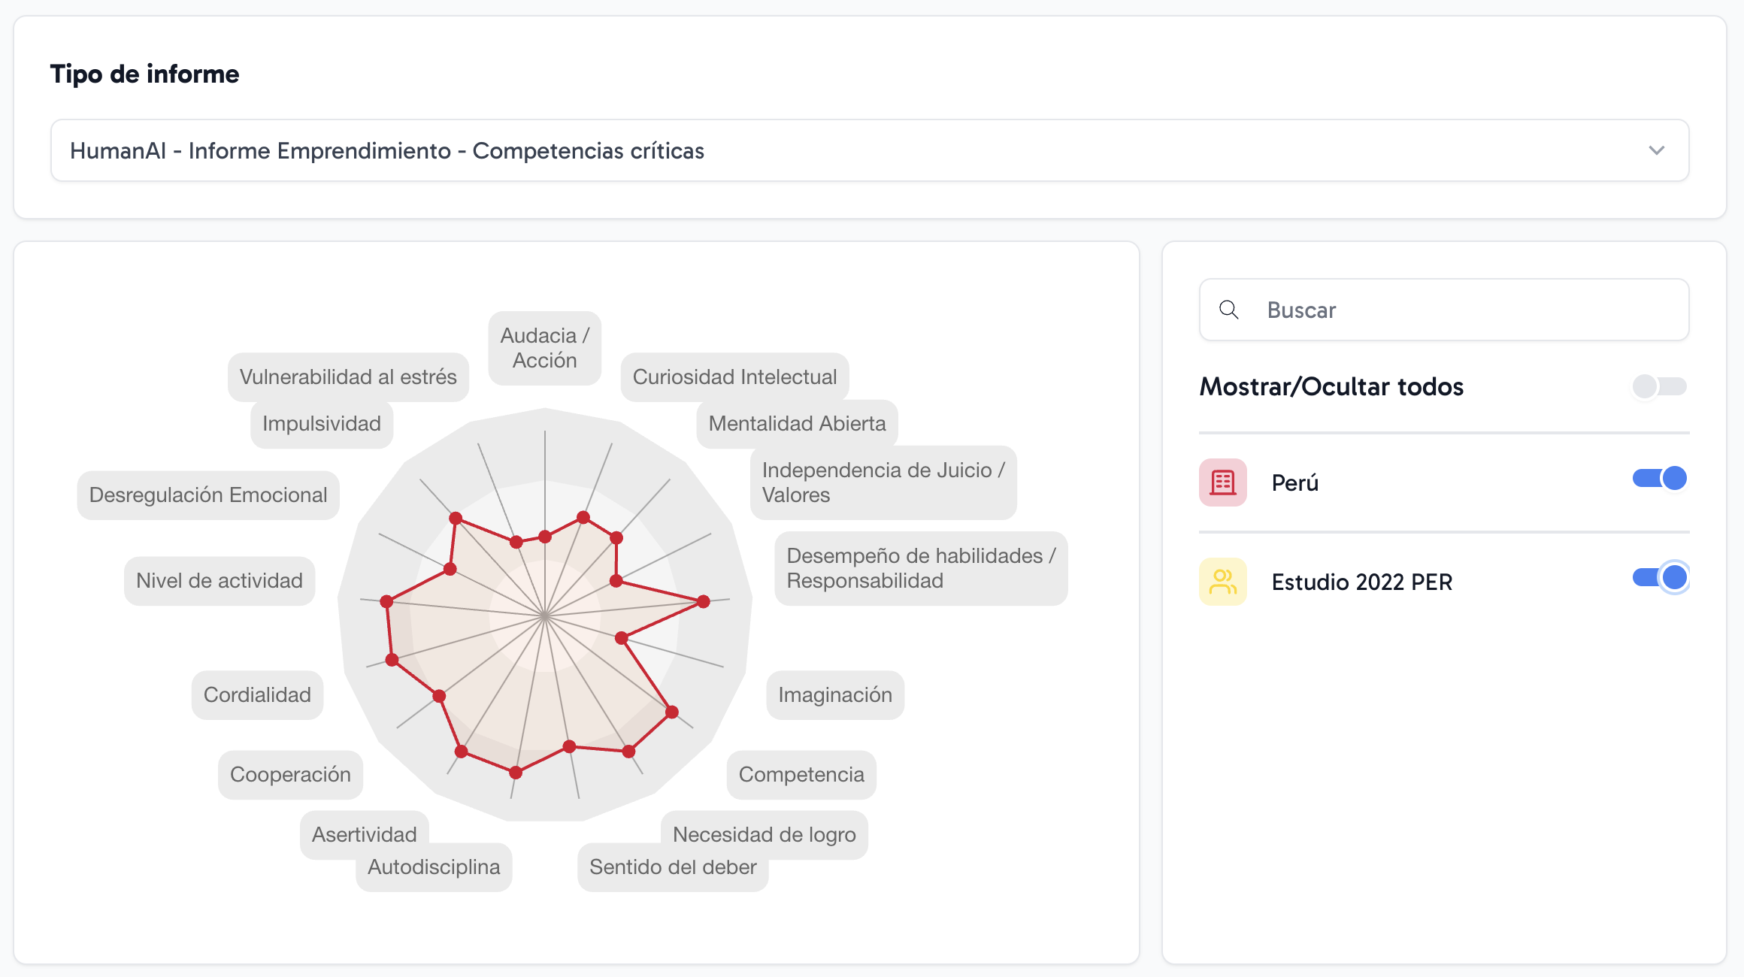Click the Vulnerabilidad al estrés label
This screenshot has height=977, width=1744.
(348, 377)
